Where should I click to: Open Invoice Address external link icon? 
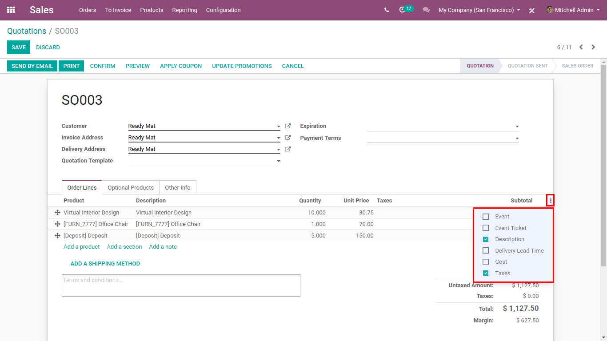click(x=288, y=138)
